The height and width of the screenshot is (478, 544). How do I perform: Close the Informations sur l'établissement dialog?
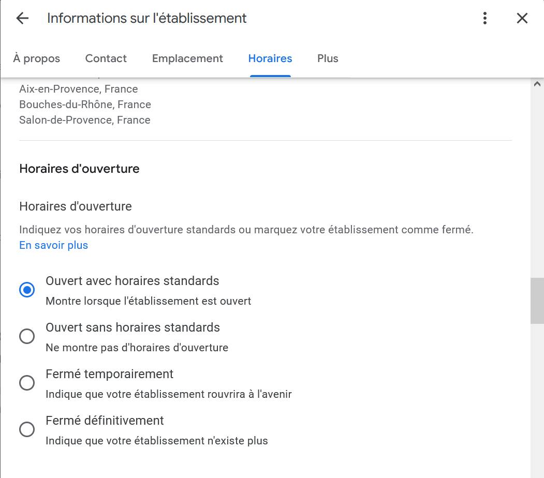(x=522, y=19)
